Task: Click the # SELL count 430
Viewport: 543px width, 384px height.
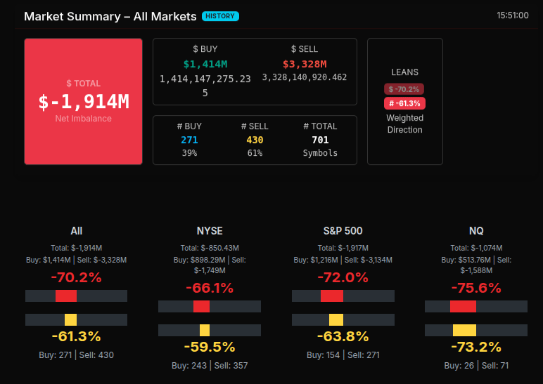Action: 255,140
